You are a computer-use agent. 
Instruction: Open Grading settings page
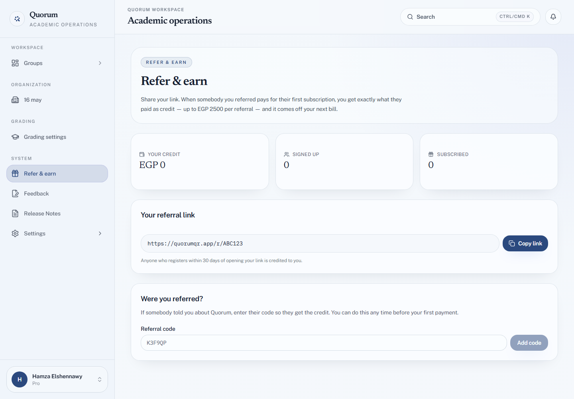(x=57, y=137)
